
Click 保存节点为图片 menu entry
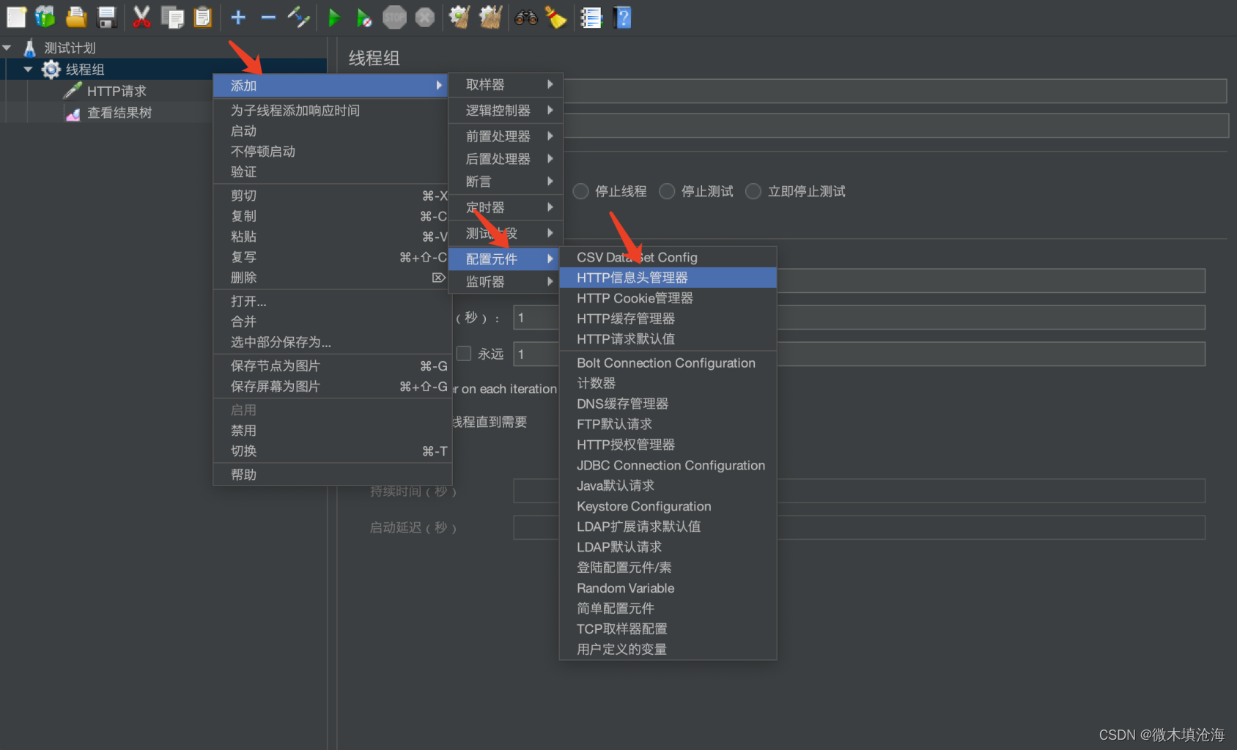tap(332, 366)
